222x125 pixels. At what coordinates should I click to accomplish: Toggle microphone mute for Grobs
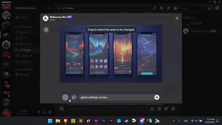tap(39, 112)
